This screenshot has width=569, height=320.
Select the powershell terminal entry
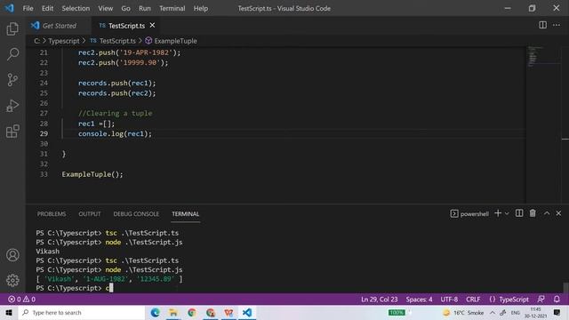pyautogui.click(x=469, y=213)
